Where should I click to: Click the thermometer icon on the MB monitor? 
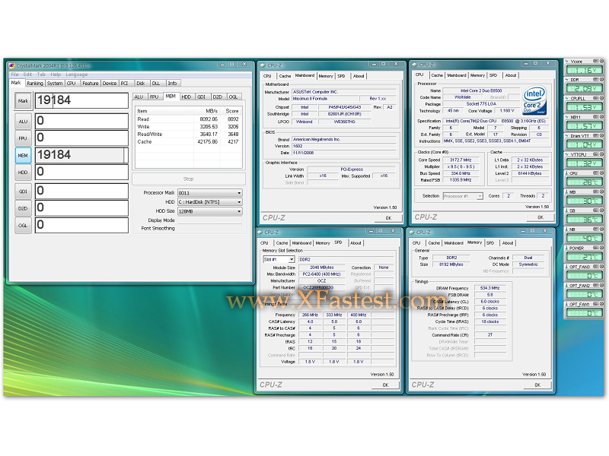[x=567, y=192]
